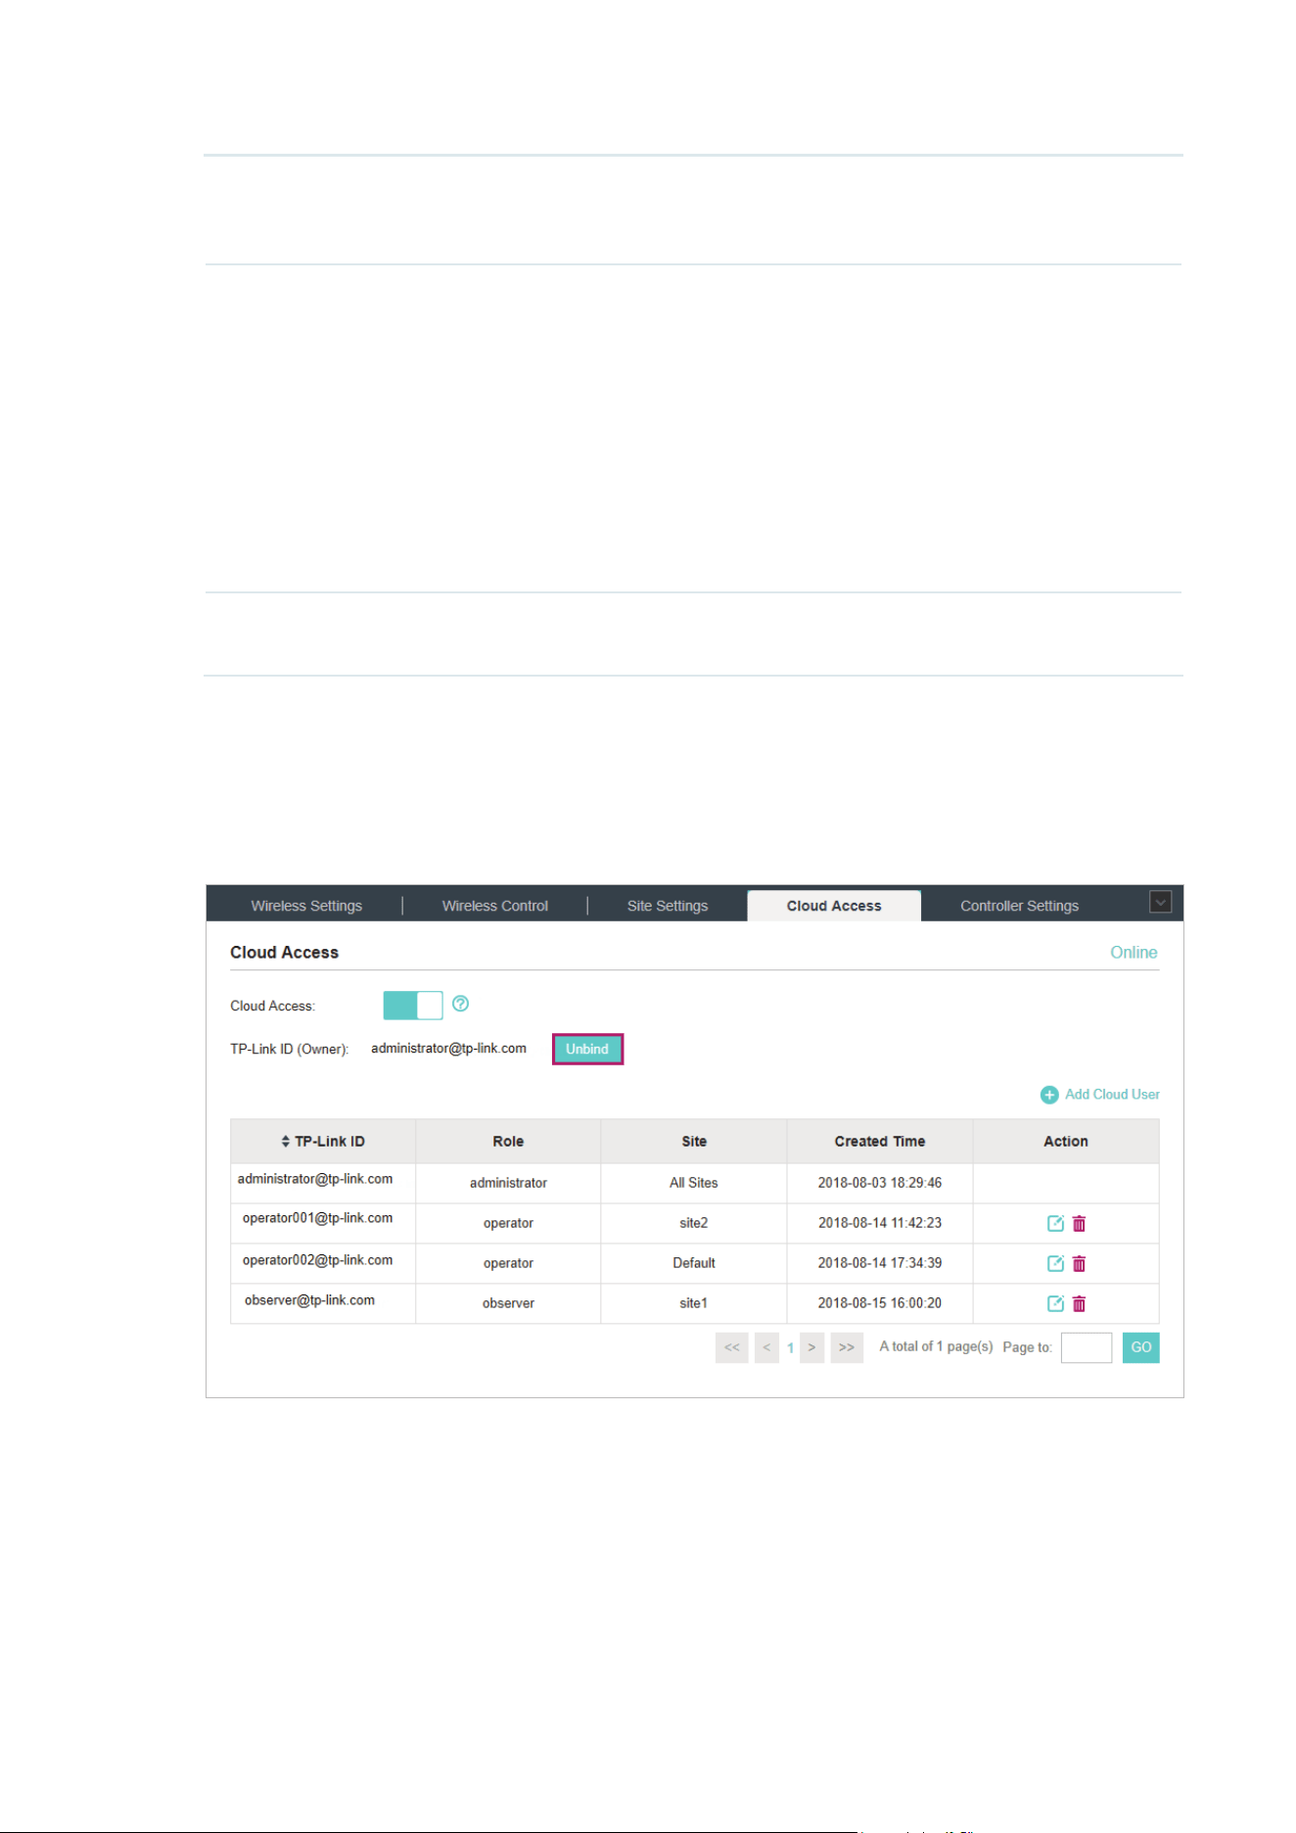Focus the Page to input field
1296x1833 pixels.
pyautogui.click(x=1087, y=1347)
